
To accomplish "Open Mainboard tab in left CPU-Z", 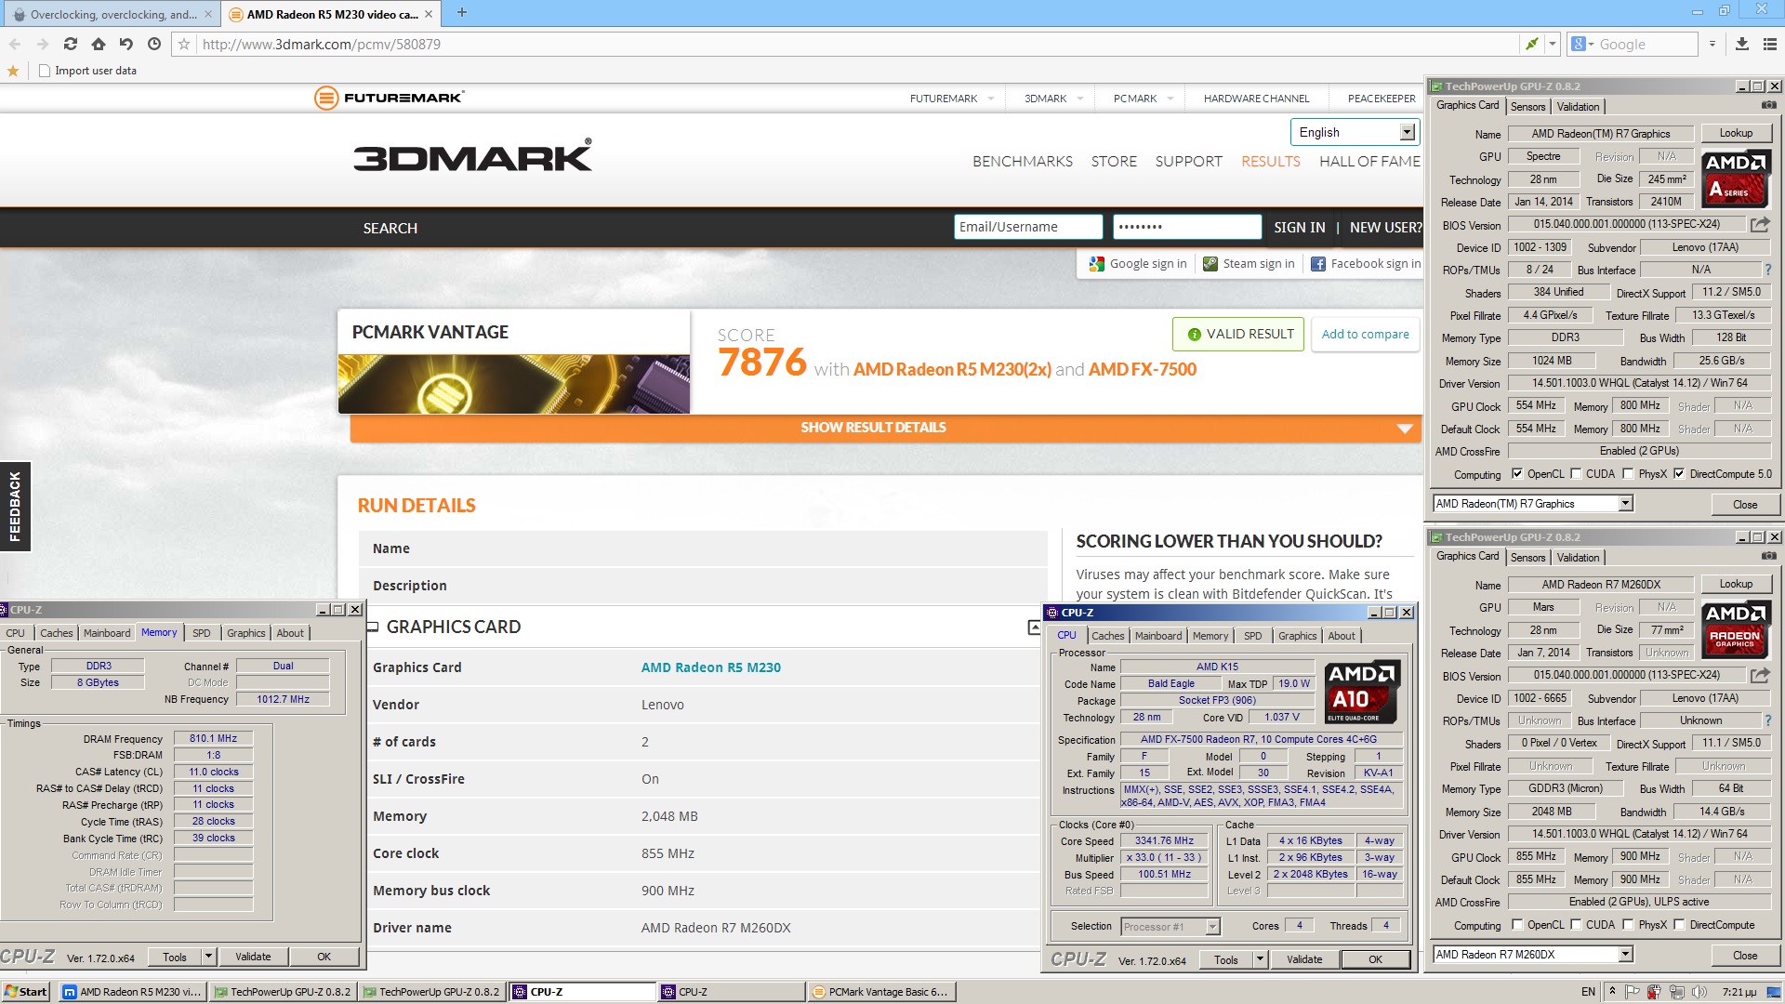I will (107, 632).
